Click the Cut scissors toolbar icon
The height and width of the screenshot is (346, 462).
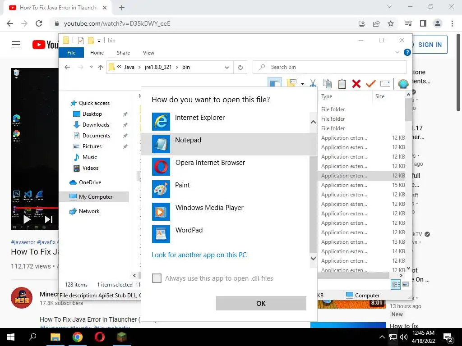313,83
